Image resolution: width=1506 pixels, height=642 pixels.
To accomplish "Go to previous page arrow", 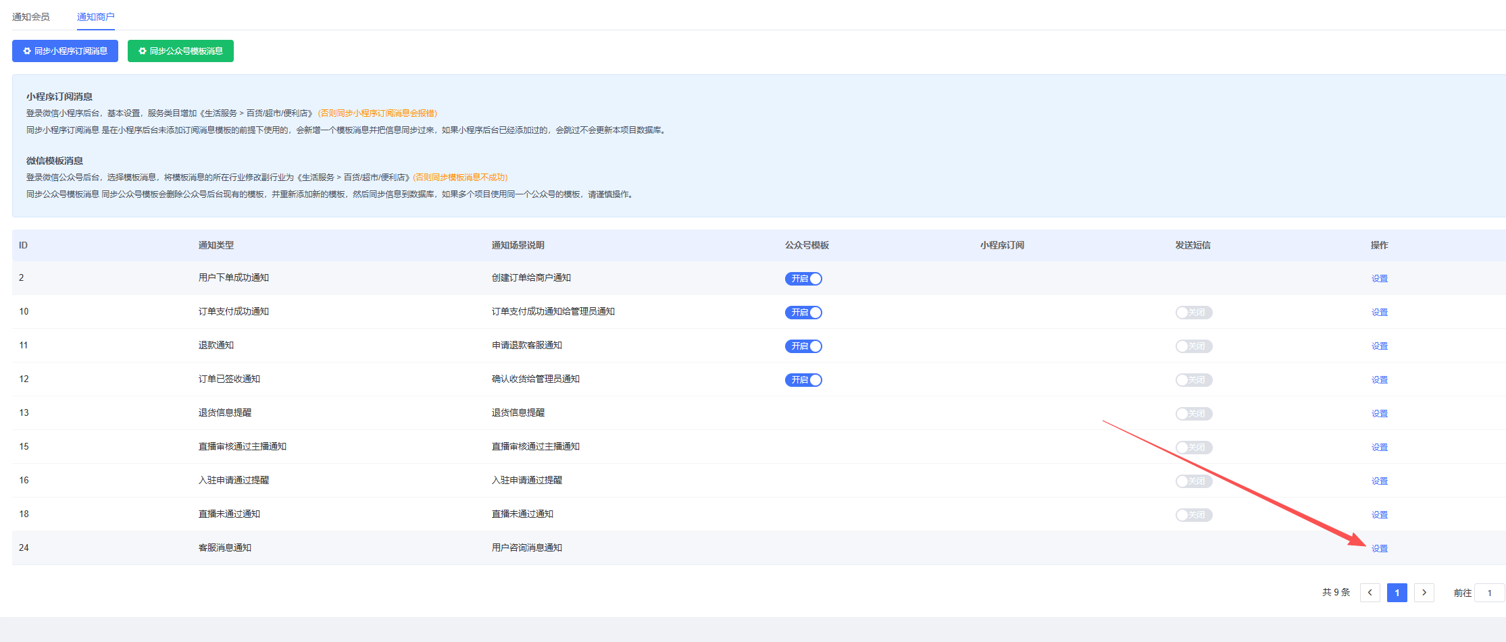I will click(1370, 593).
